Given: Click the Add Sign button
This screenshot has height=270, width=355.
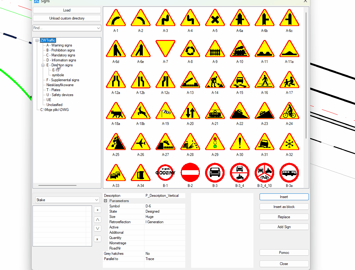Looking at the screenshot, I should (x=284, y=227).
